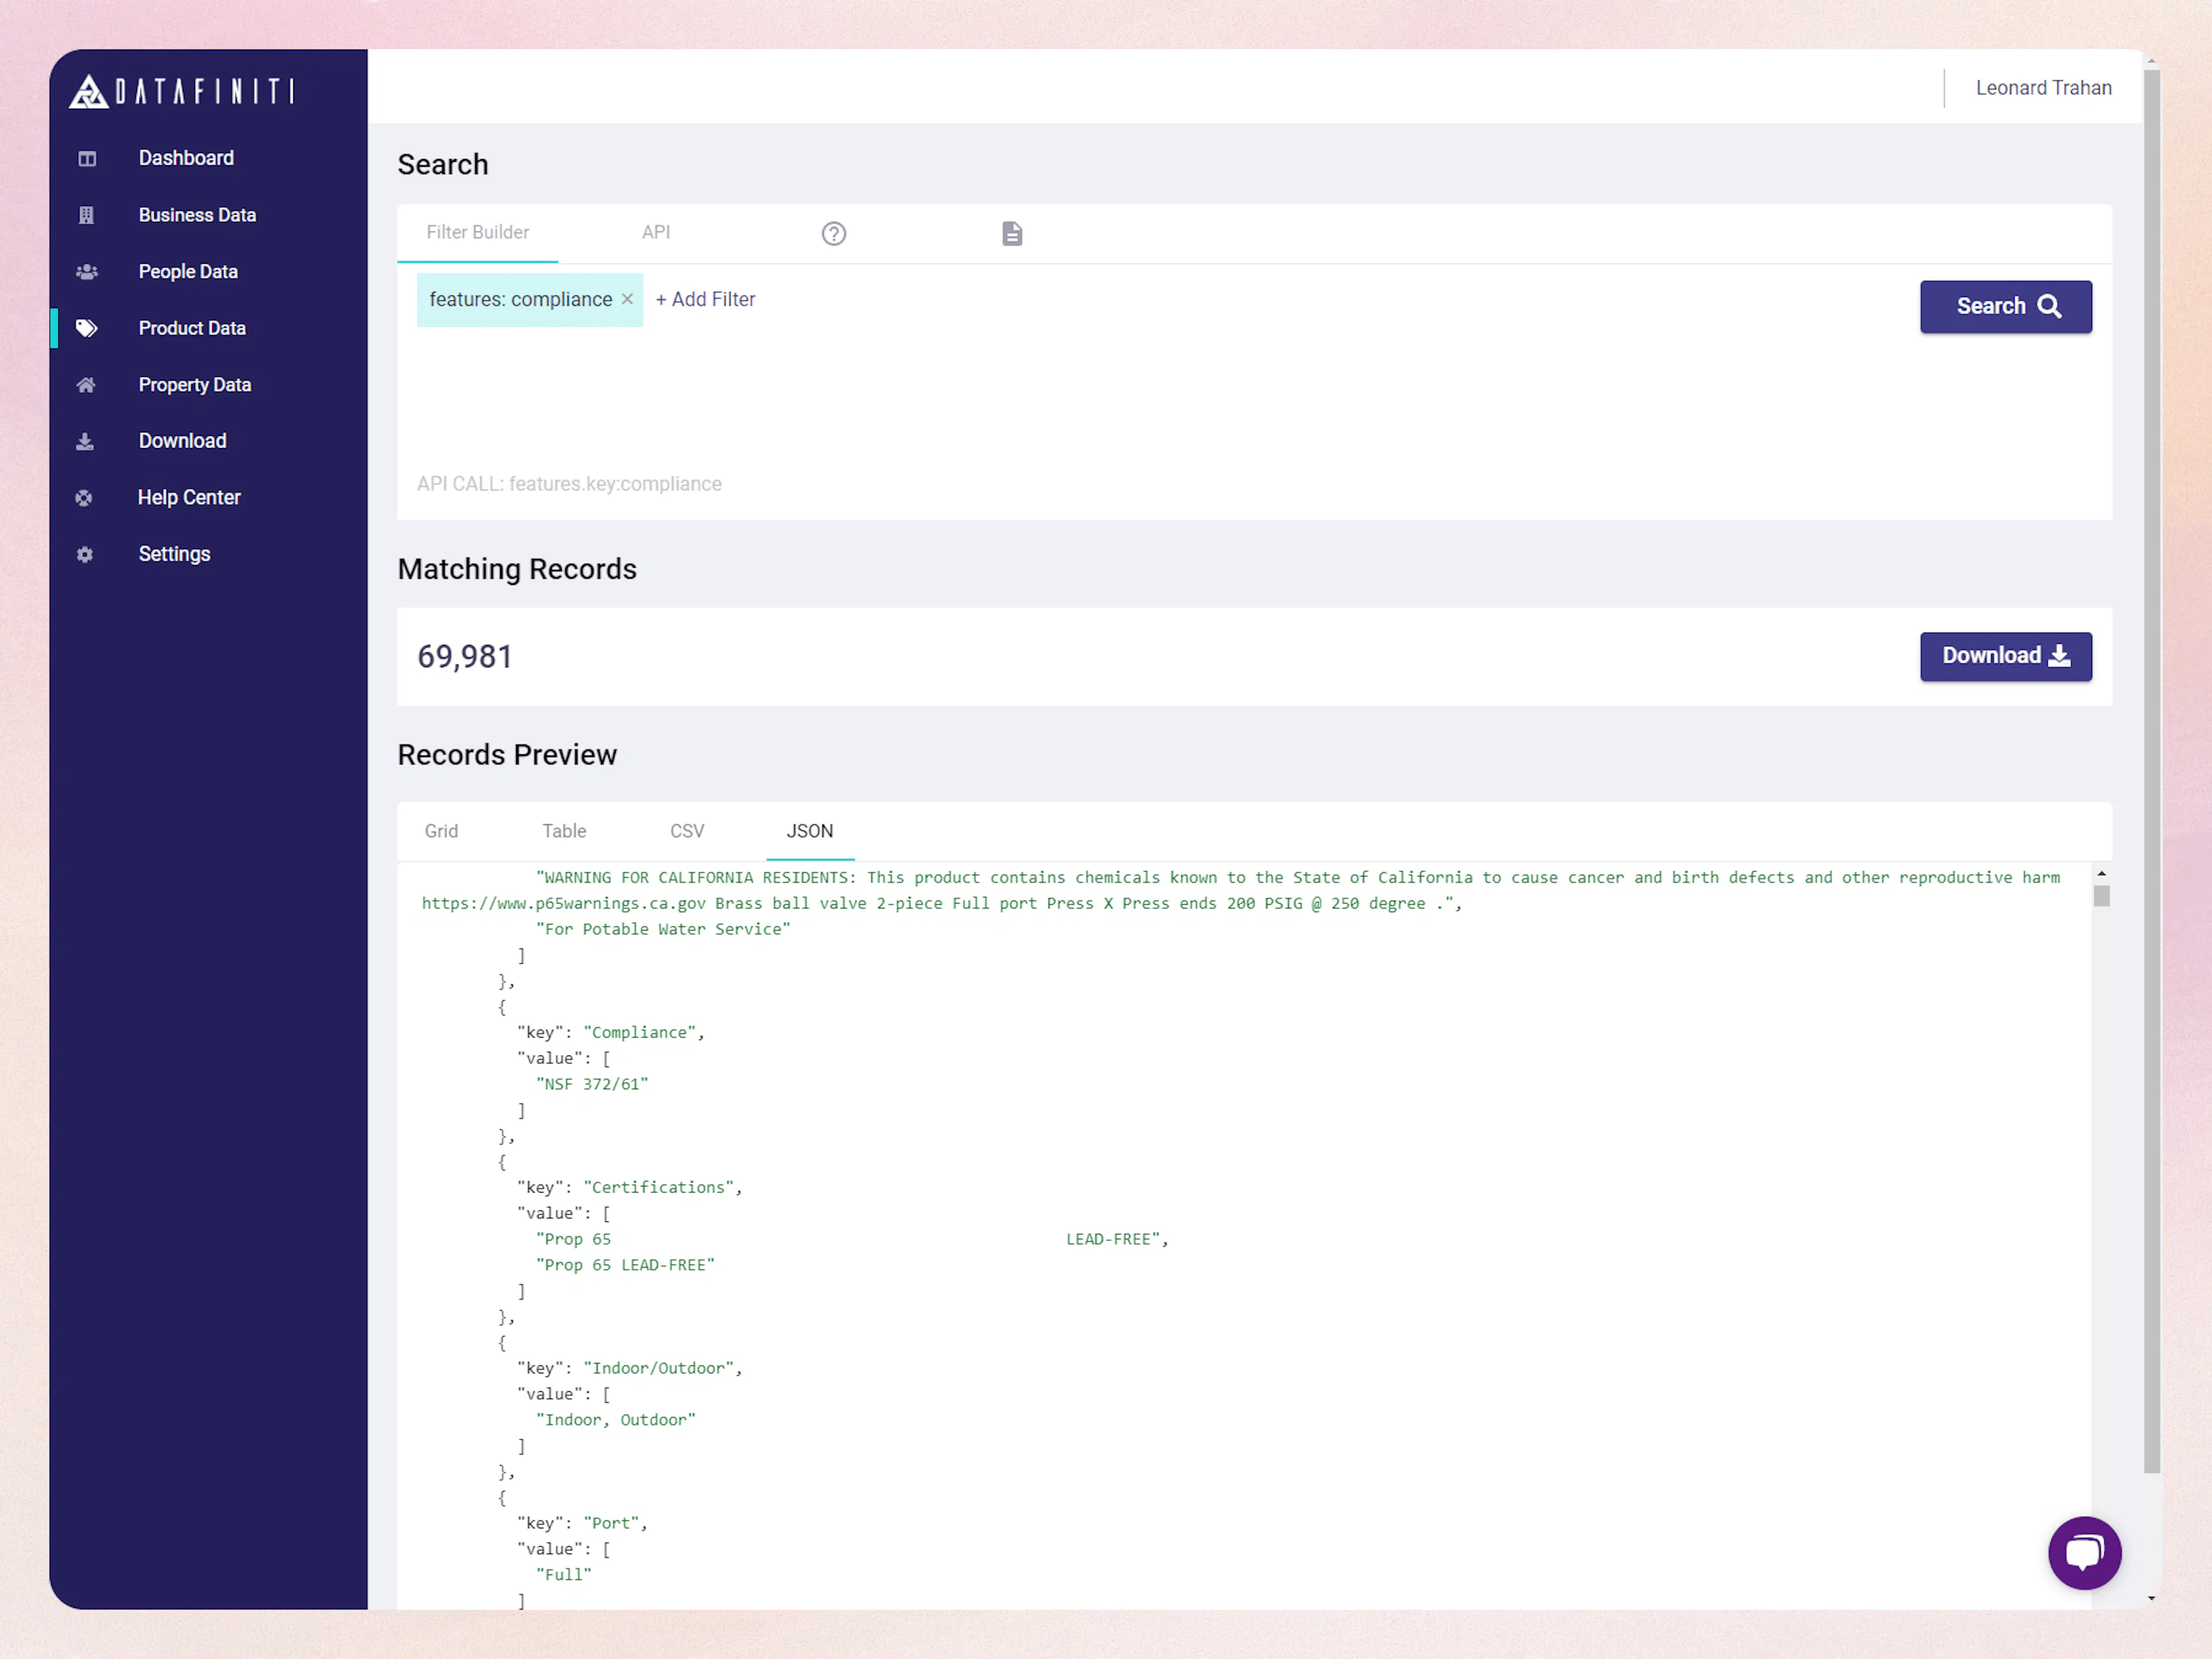Remove the features: compliance filter chip
Image resolution: width=2212 pixels, height=1659 pixels.
tap(627, 299)
